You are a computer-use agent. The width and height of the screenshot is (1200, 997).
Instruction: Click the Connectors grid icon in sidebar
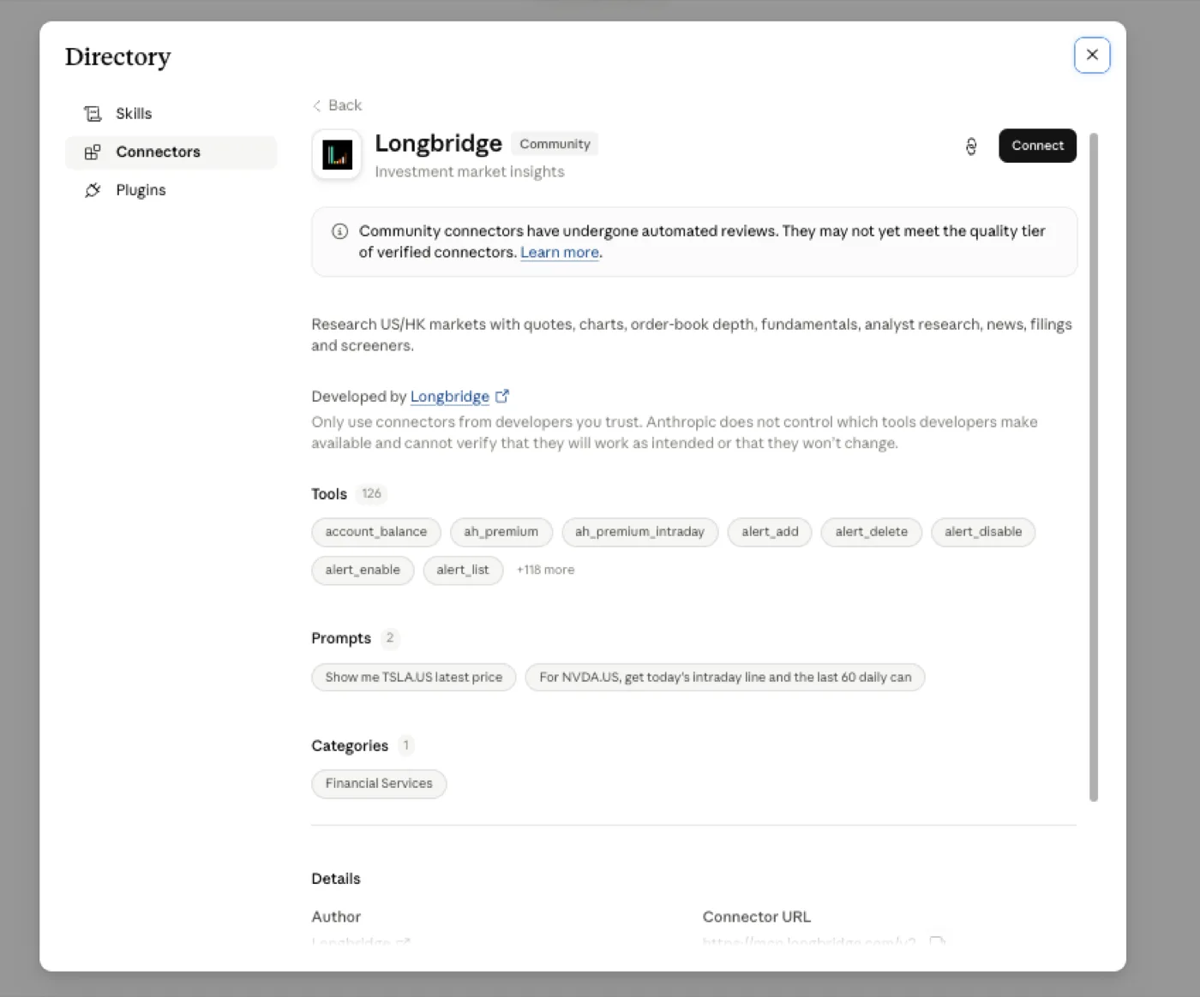[93, 152]
